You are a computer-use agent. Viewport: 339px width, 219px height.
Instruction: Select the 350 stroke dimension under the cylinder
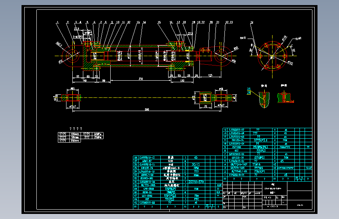tap(141, 79)
